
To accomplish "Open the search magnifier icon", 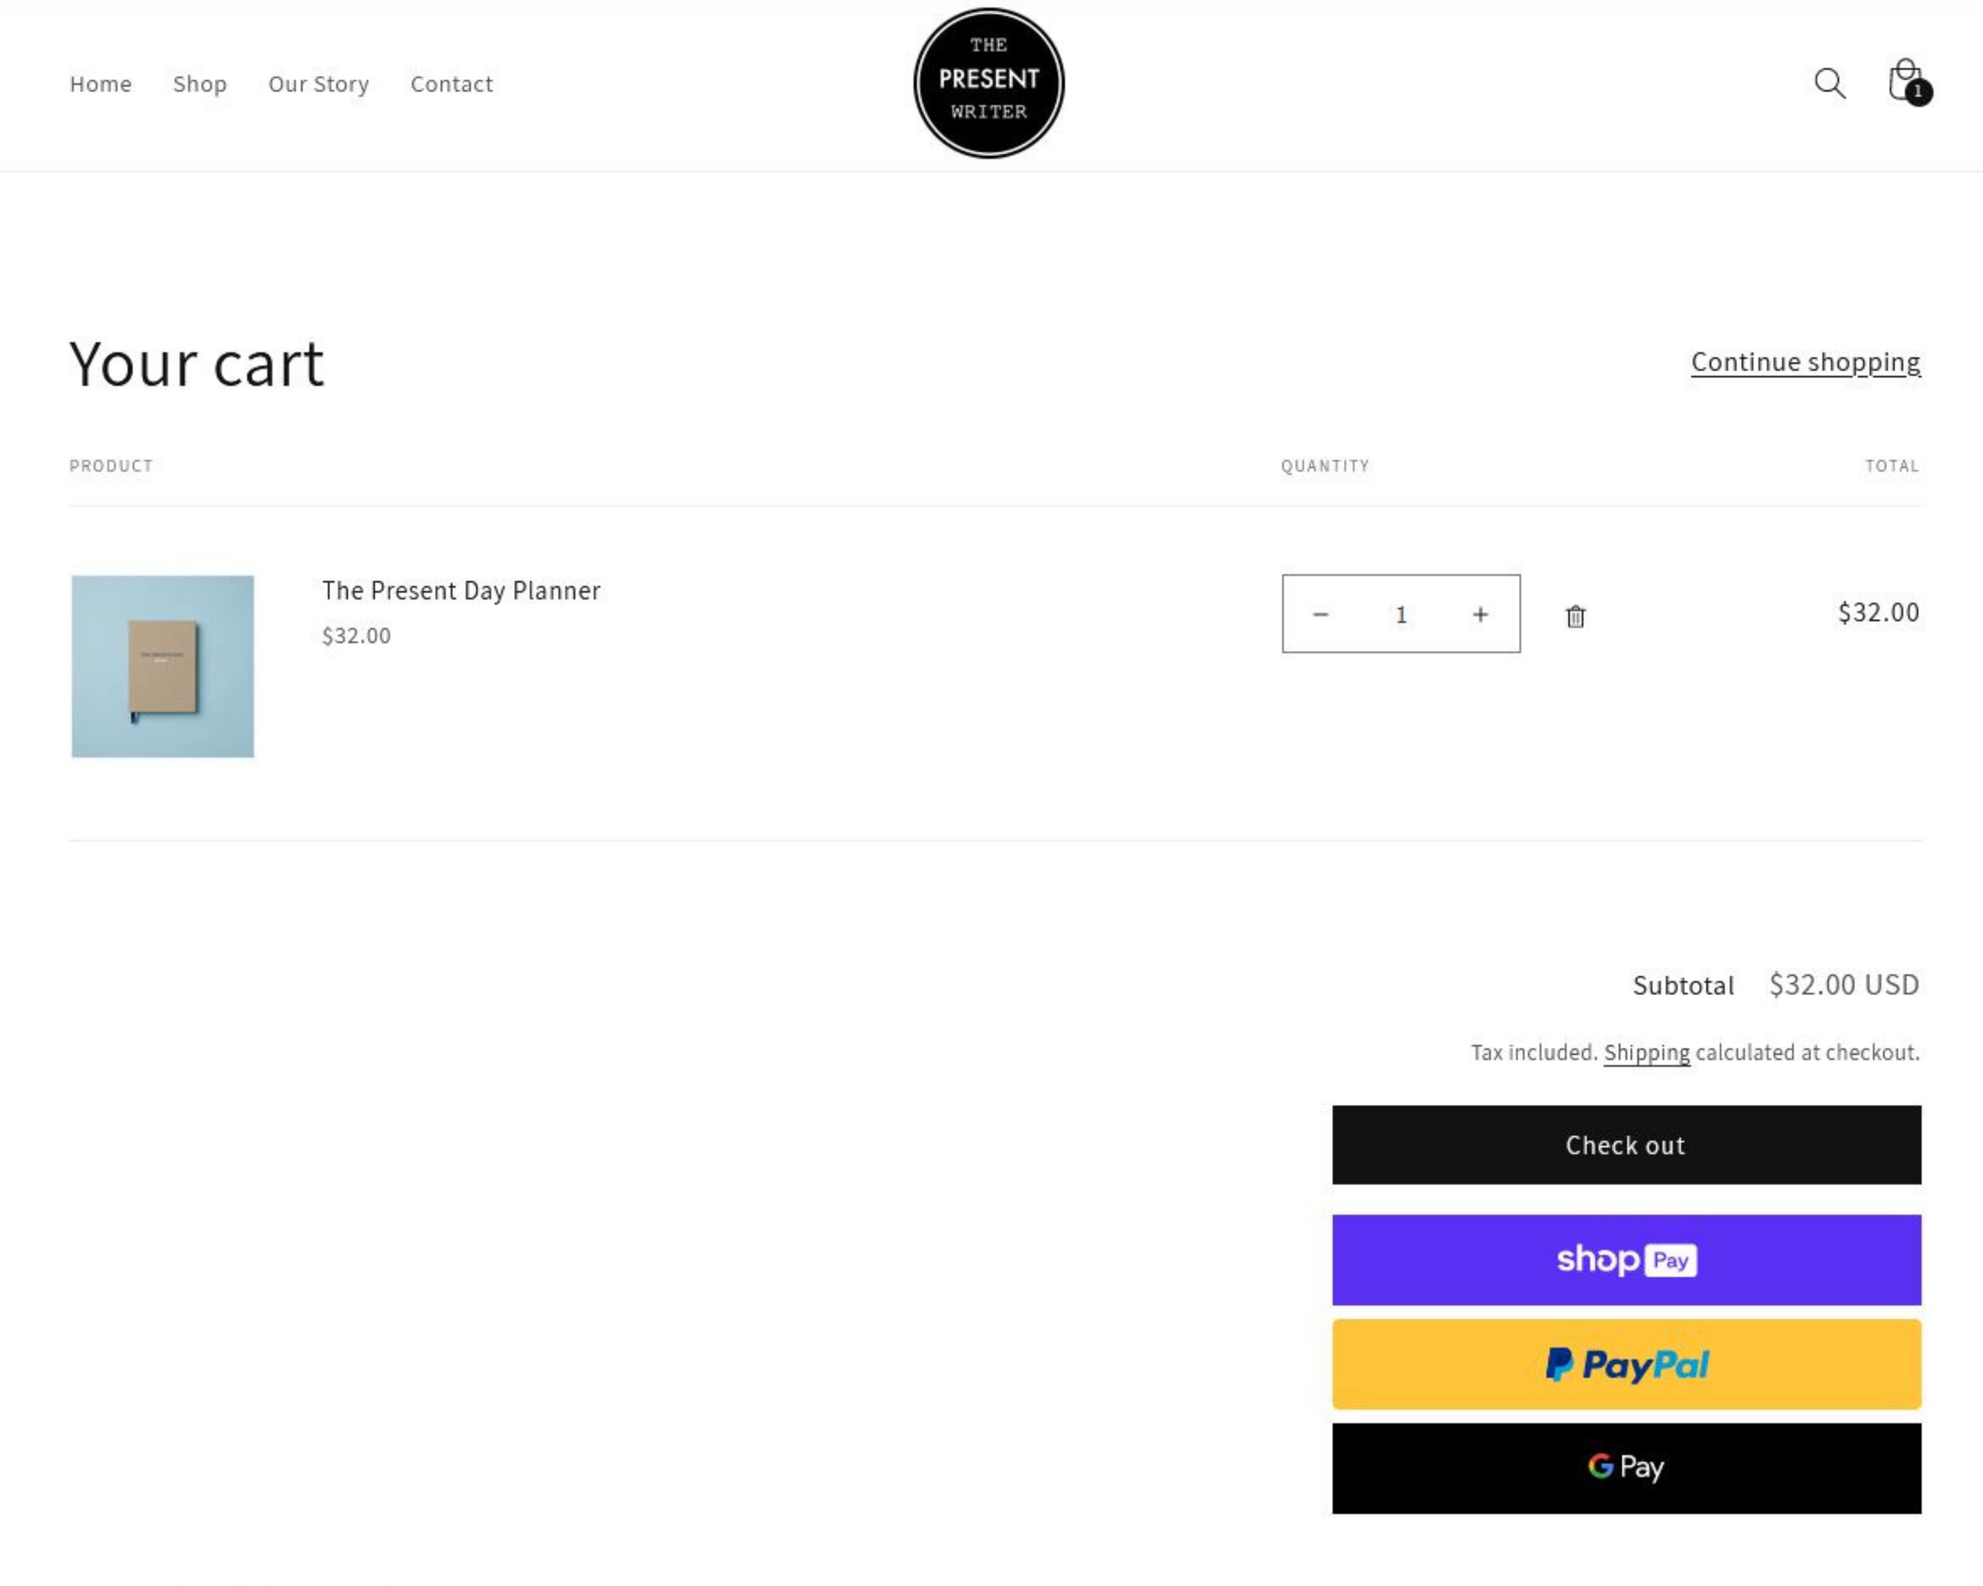I will (x=1830, y=84).
